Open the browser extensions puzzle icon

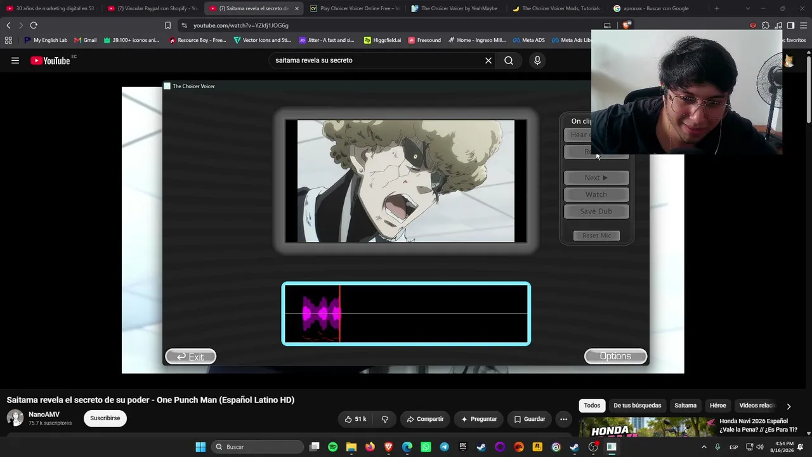coord(766,25)
